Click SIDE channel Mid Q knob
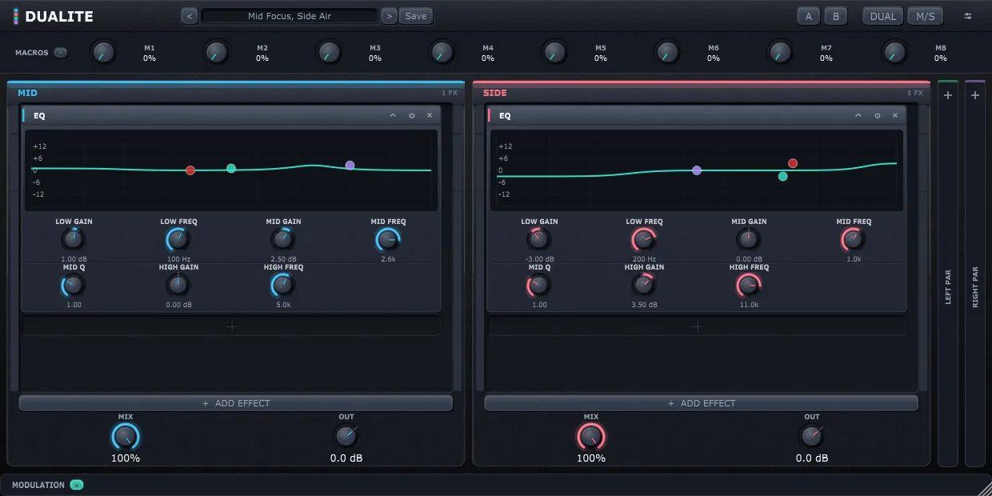Screen dimensions: 992x496 click(538, 285)
